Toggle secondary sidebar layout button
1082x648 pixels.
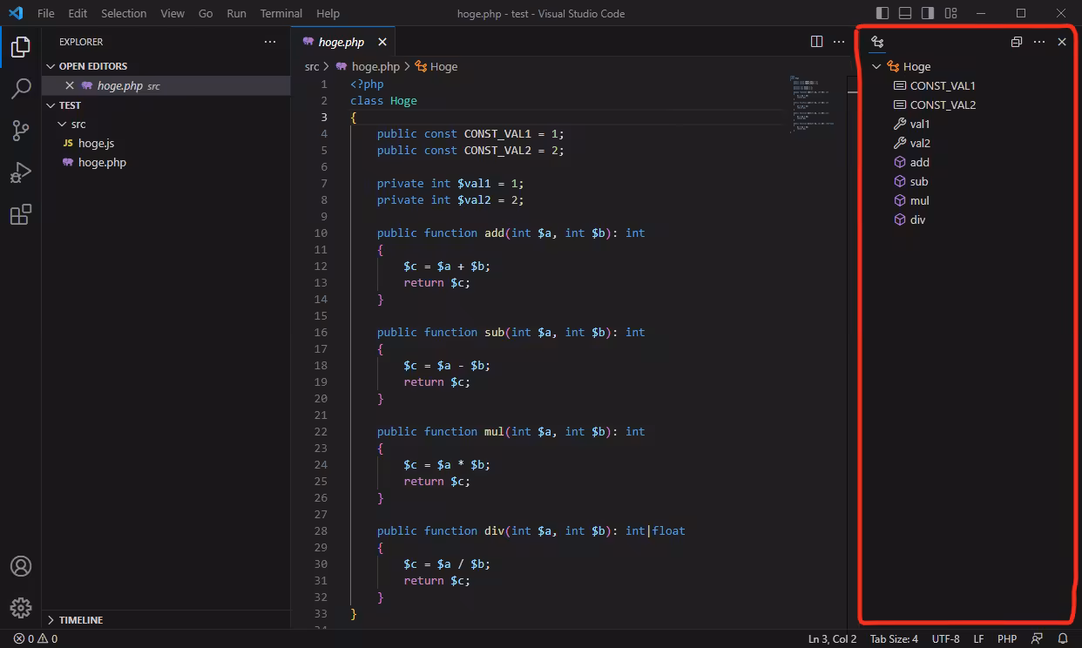[928, 13]
